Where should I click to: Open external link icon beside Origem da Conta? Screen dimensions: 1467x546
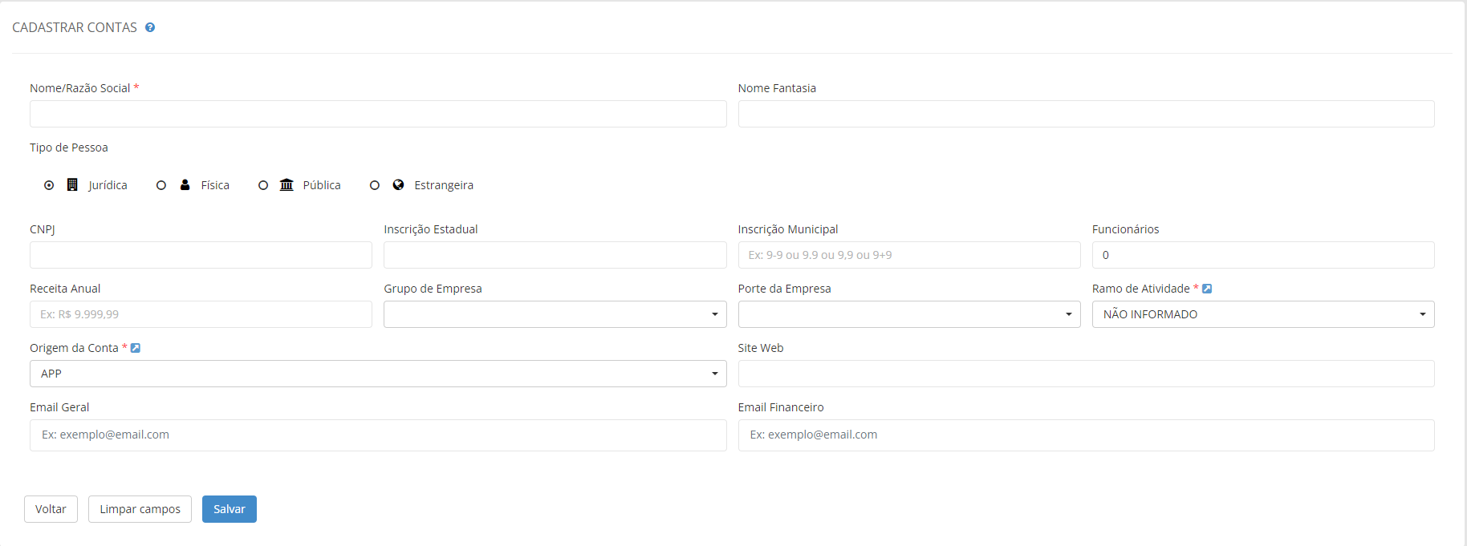(x=136, y=348)
